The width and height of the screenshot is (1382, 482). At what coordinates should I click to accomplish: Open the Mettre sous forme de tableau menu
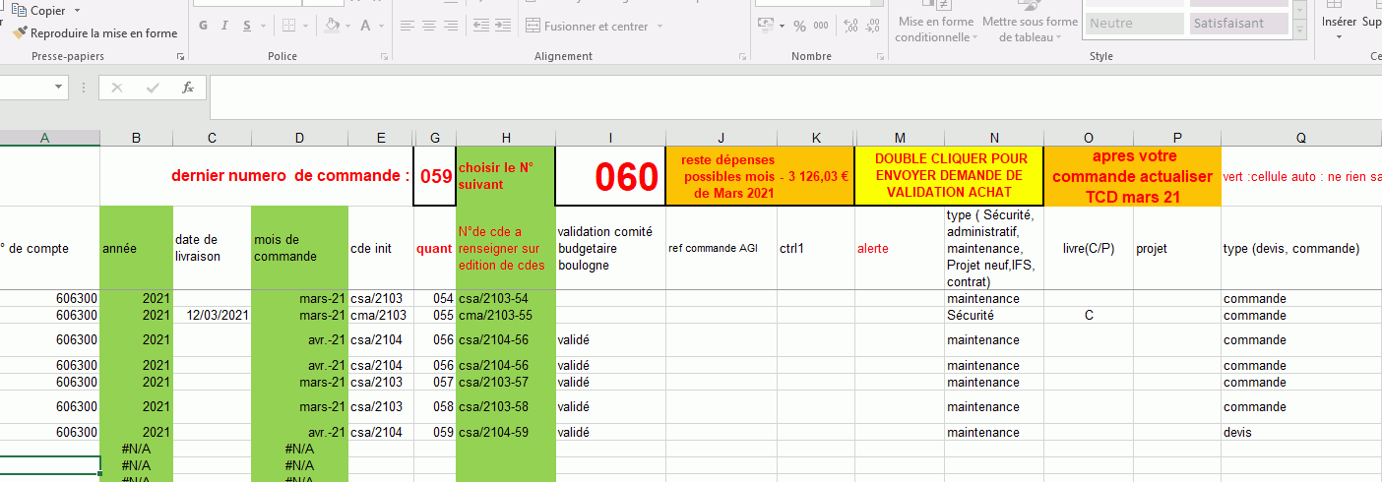click(1030, 30)
